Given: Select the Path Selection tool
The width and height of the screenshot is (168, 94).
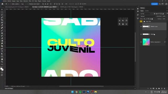Looking at the screenshot, I should click(x=2, y=54).
